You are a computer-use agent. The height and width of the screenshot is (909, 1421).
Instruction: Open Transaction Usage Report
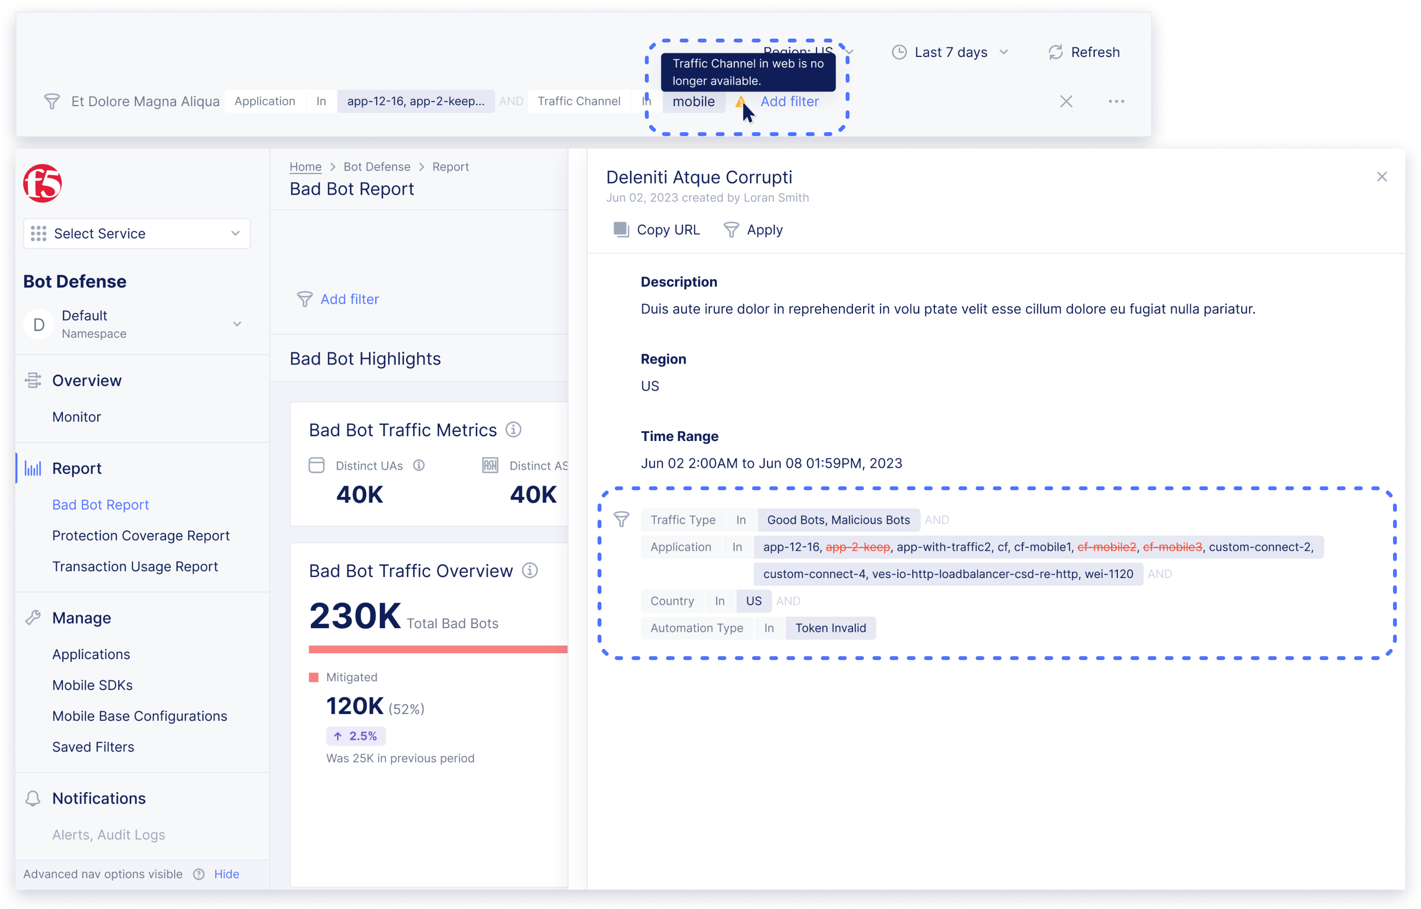135,566
